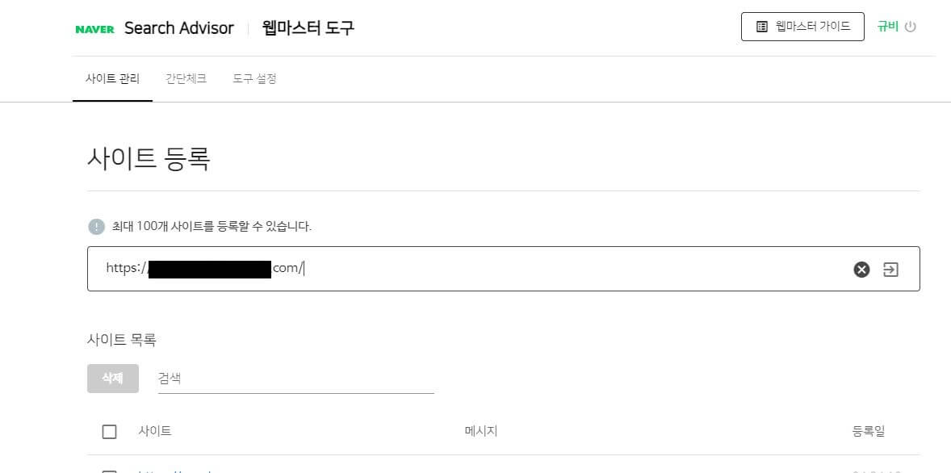Click the 삭제 delete button
Screen dimensions: 951x473
(113, 378)
